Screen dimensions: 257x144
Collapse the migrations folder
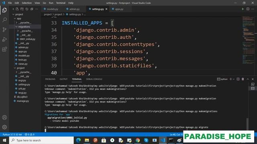[x=16, y=27]
